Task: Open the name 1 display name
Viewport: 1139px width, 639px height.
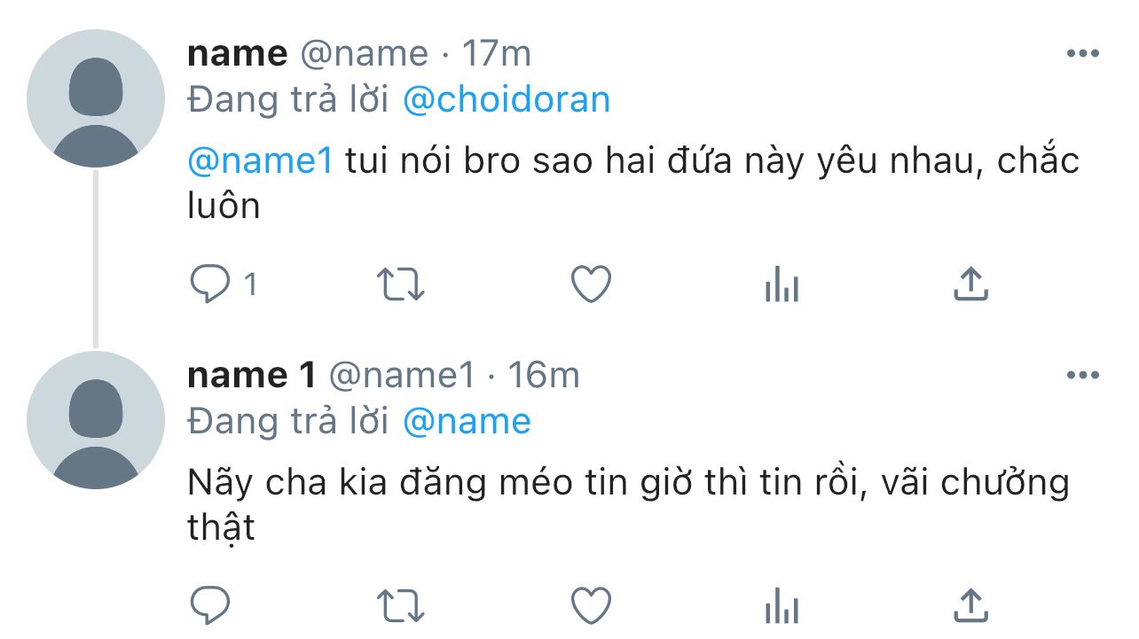Action: tap(252, 376)
